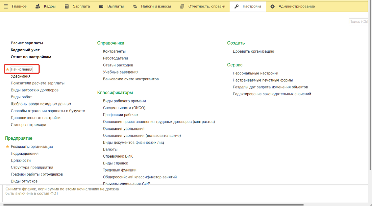Open the Виды работ list
This screenshot has width=372, height=206.
(x=21, y=97)
